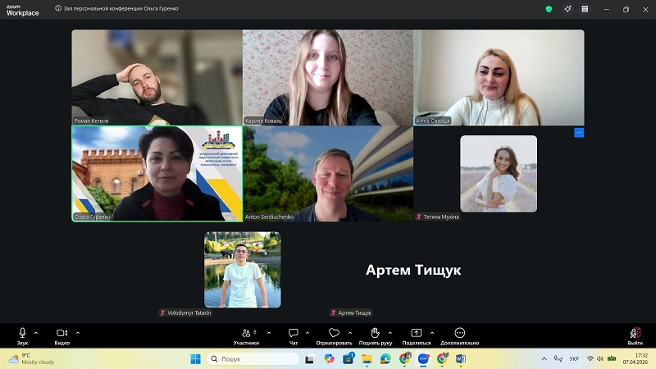Toggle the Видео camera on or off
Viewport: 656px width, 369px height.
pyautogui.click(x=61, y=334)
